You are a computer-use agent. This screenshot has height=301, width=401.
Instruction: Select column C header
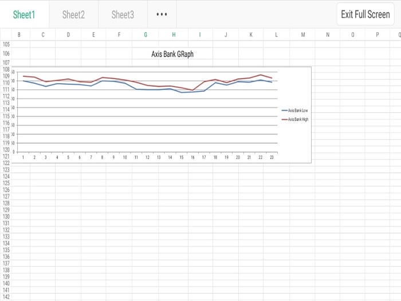pos(43,34)
